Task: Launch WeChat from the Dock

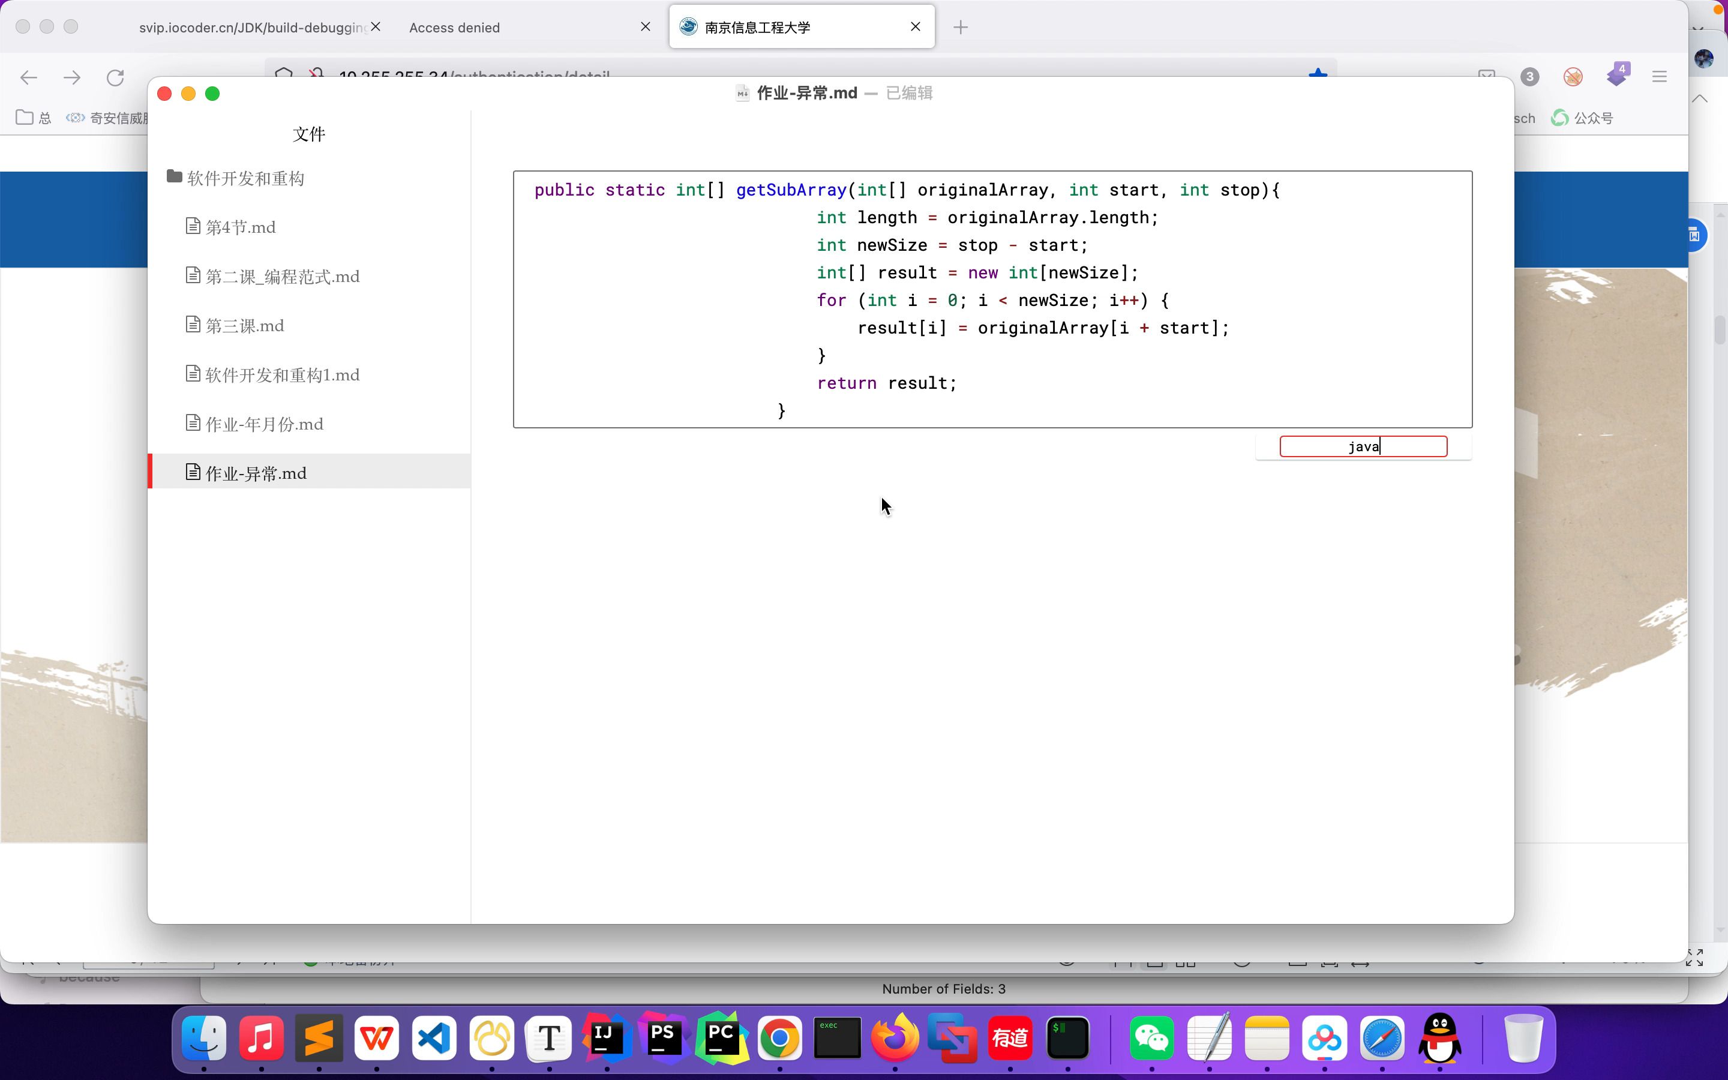Action: click(x=1151, y=1037)
